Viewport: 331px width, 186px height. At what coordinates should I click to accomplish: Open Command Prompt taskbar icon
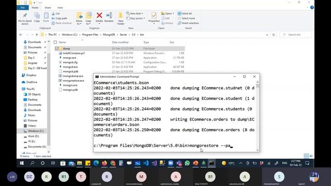tap(212, 163)
